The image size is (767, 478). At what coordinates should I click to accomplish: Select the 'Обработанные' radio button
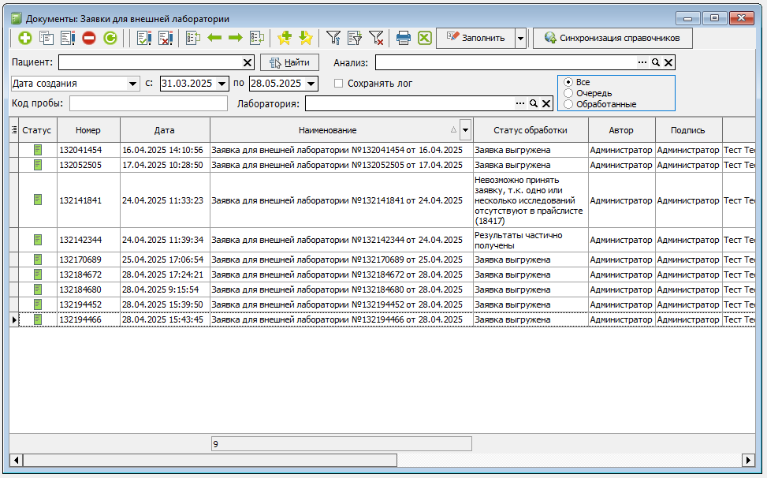568,104
